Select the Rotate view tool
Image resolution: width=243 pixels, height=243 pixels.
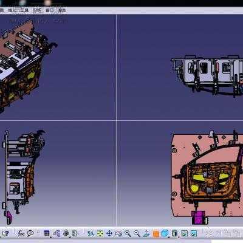118,233
